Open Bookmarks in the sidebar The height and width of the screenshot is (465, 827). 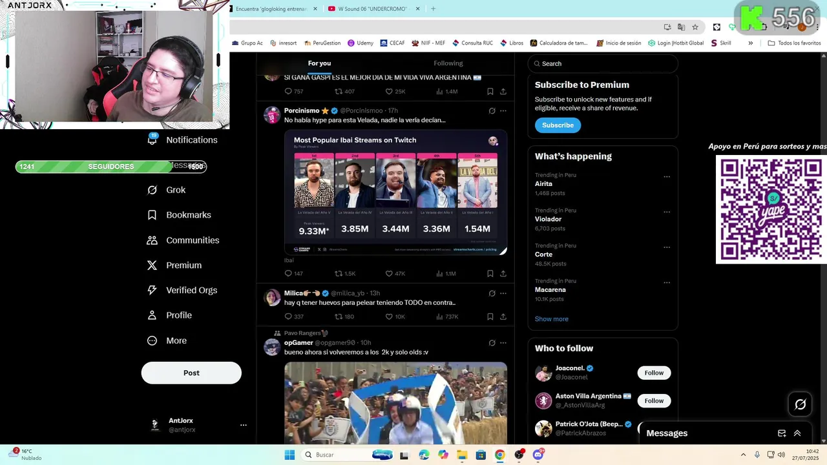[179, 215]
